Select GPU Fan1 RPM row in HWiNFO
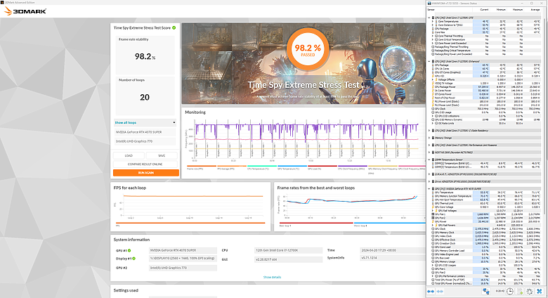 point(485,214)
